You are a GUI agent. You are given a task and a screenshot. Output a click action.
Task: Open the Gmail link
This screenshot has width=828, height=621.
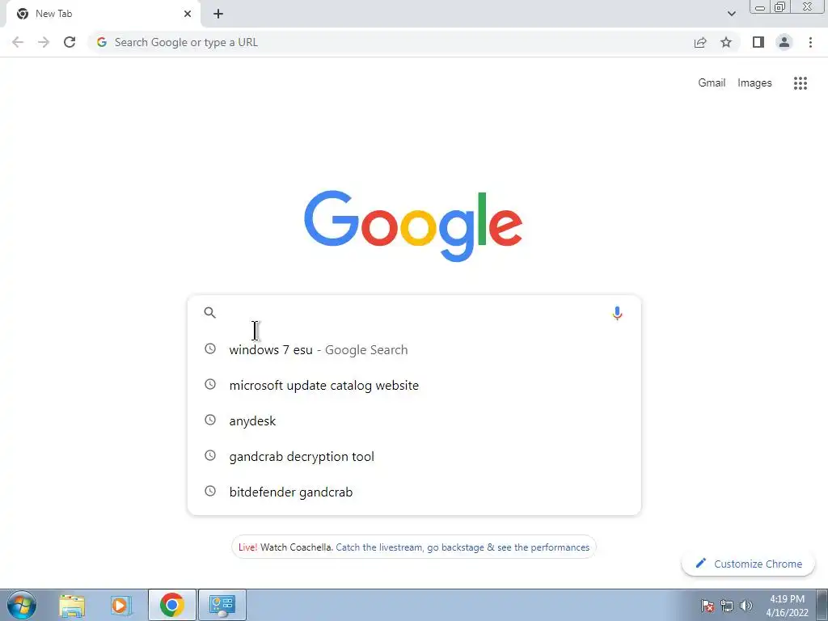pyautogui.click(x=712, y=83)
